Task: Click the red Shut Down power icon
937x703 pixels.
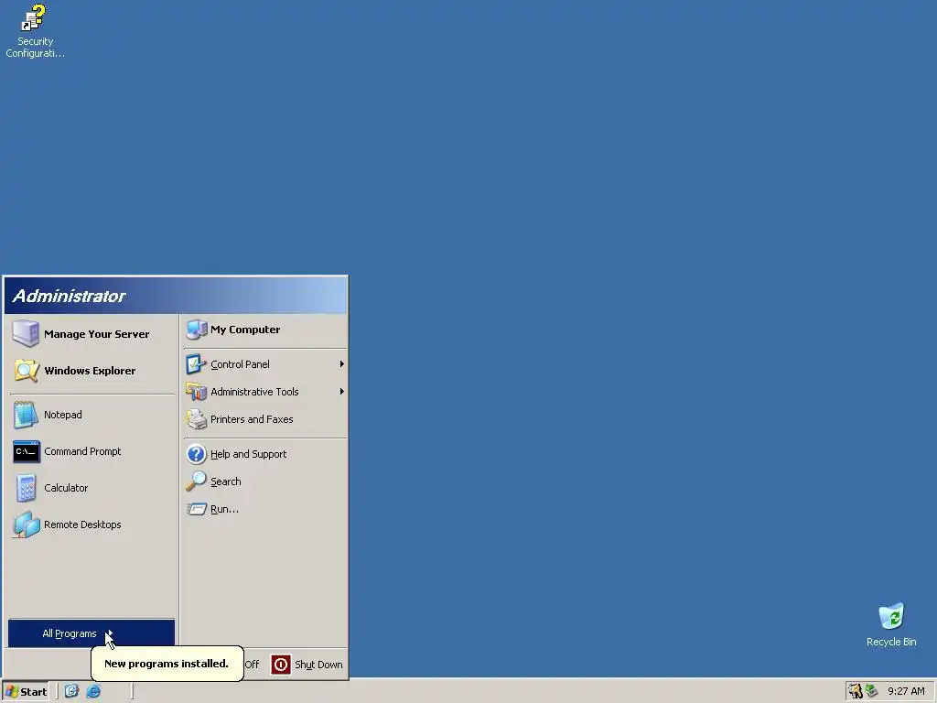Action: click(281, 665)
